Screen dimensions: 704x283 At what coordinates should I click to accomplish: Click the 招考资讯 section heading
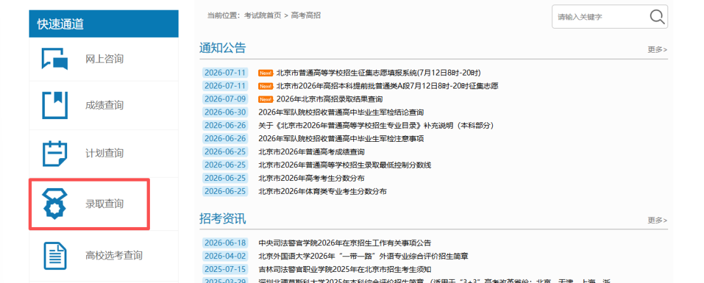[x=223, y=219]
